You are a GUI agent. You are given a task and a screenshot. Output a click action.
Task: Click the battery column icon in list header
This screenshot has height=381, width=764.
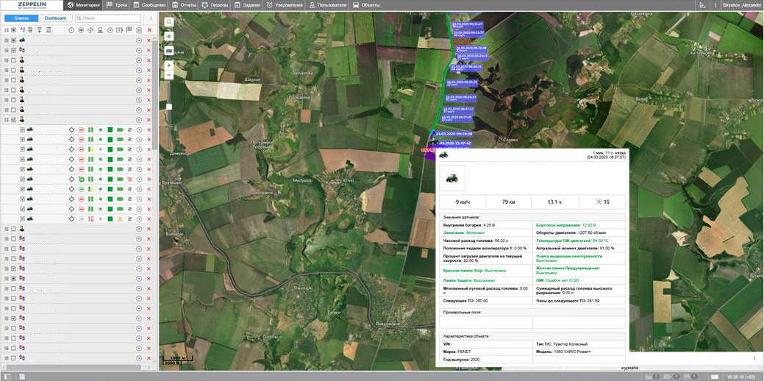coord(120,30)
